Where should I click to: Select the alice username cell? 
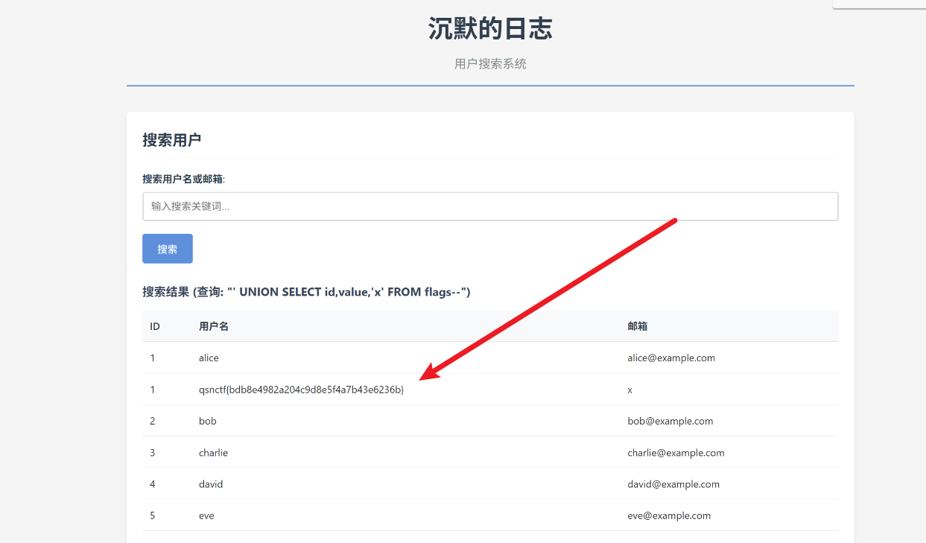(209, 358)
